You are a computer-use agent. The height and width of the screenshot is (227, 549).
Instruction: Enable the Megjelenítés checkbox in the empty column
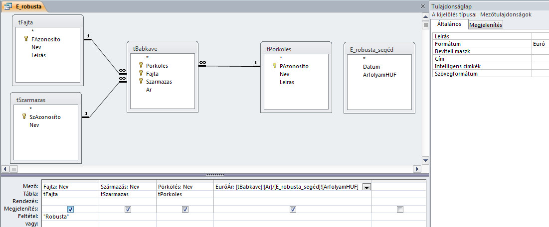click(x=399, y=210)
